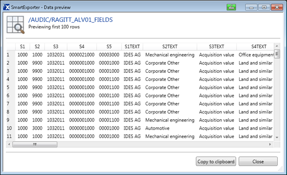Click 0000001000 in S4 column row 9
This screenshot has width=287, height=175.
[82, 120]
